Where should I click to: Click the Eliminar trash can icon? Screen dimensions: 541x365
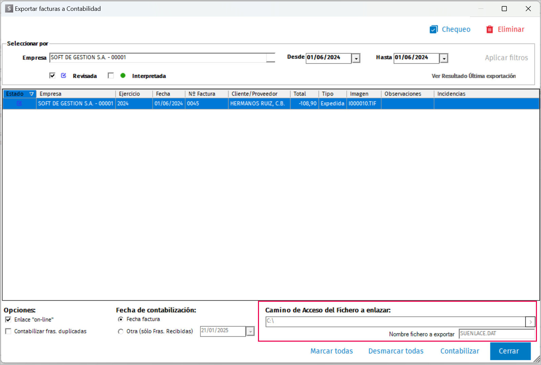(x=490, y=29)
